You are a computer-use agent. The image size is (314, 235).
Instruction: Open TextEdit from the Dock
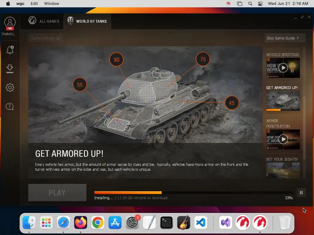point(149,222)
